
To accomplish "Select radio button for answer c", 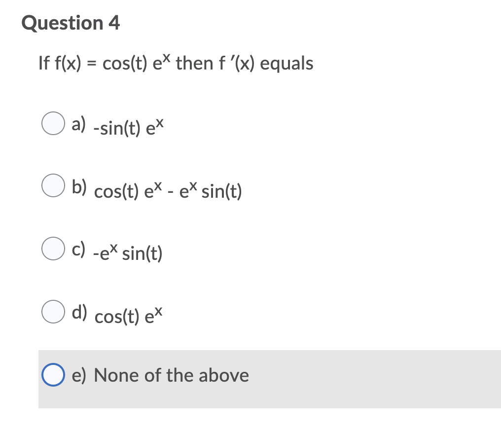I will 53,248.
